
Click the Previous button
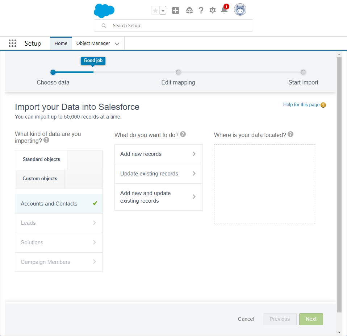(280, 319)
